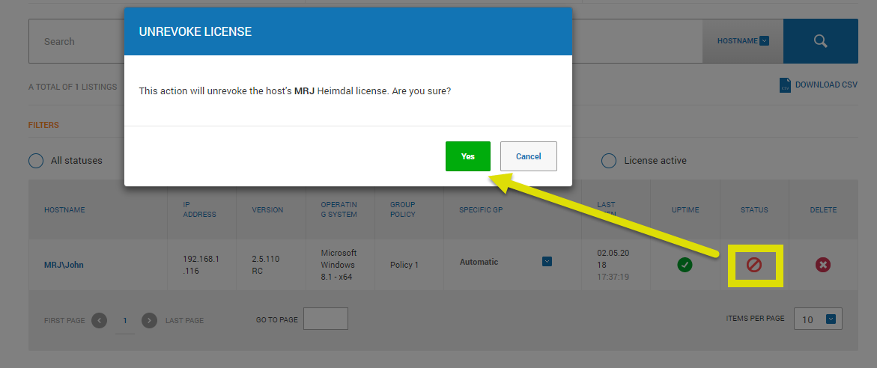Sort by OPERATING SYSTEM column header
The image size is (877, 368).
(x=339, y=209)
